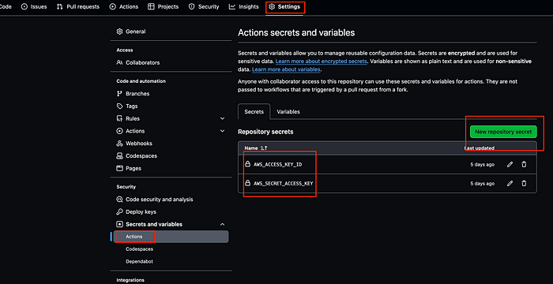Click New repository secret button

[503, 132]
